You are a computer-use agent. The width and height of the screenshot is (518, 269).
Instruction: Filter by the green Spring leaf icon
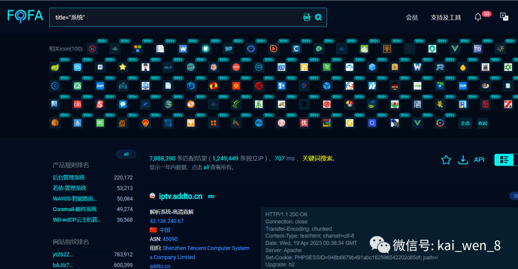(55, 67)
